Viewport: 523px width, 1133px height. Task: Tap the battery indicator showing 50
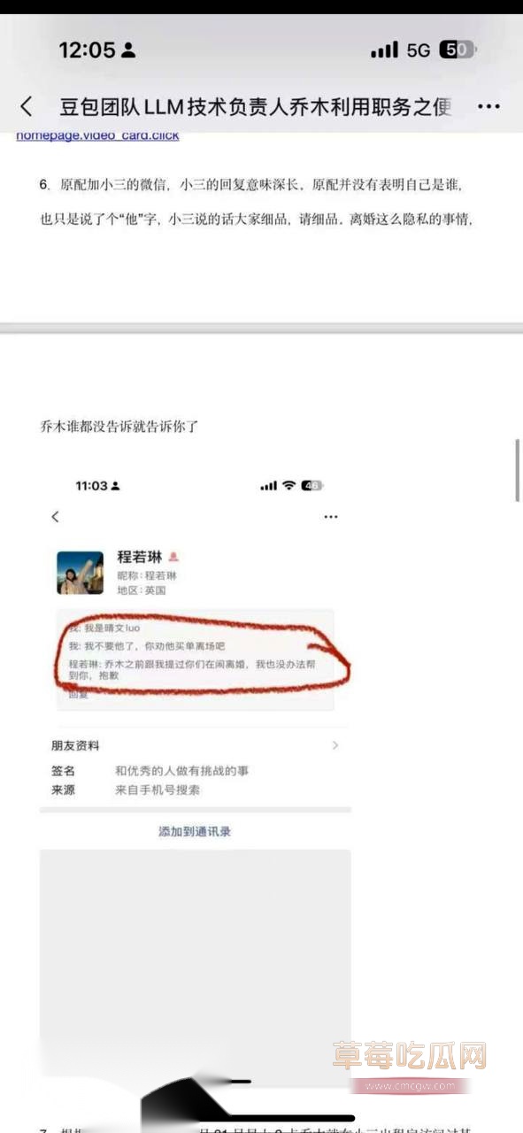pos(458,50)
